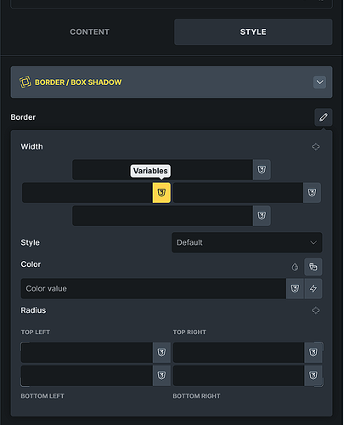Focus the Top Right radius input

point(239,353)
